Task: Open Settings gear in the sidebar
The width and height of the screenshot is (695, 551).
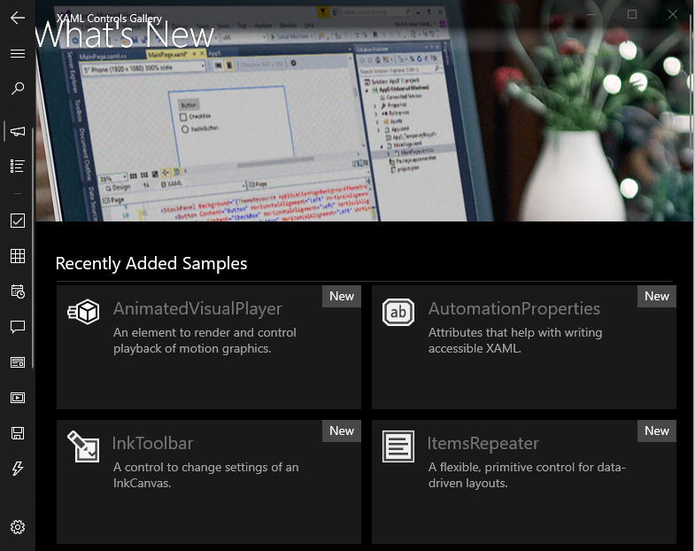Action: coord(18,527)
